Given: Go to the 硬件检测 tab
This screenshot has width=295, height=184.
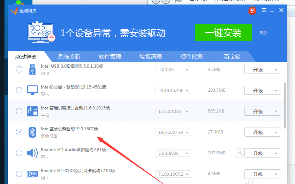Looking at the screenshot, I should tap(191, 56).
